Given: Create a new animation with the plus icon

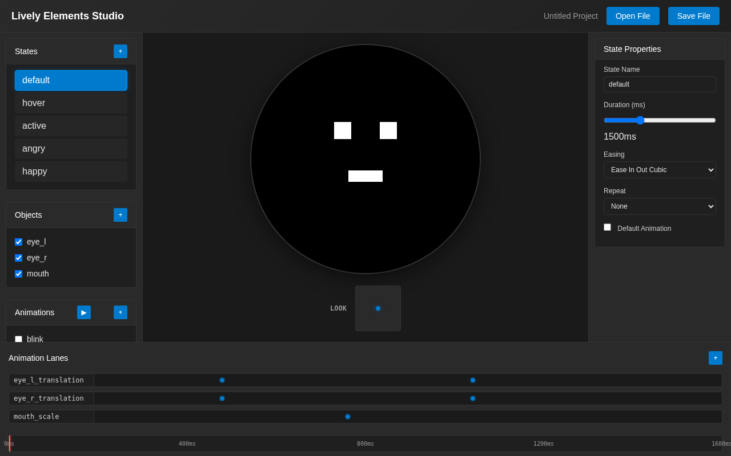Looking at the screenshot, I should 121,312.
